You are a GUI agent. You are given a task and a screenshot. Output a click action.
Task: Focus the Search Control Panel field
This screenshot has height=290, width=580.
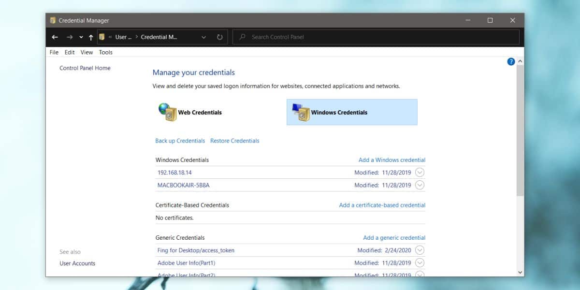(x=376, y=37)
